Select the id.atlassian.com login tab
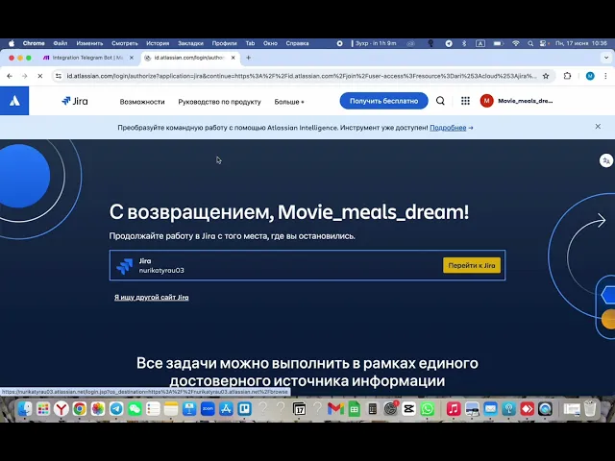The image size is (615, 461). pyautogui.click(x=188, y=58)
